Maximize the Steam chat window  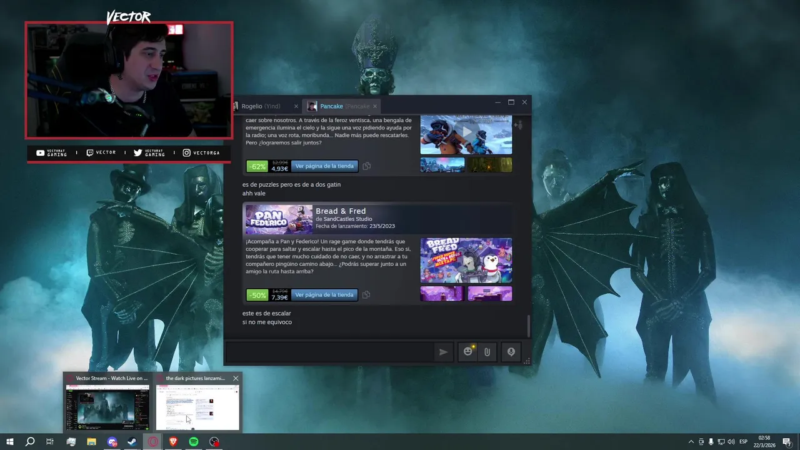click(511, 102)
